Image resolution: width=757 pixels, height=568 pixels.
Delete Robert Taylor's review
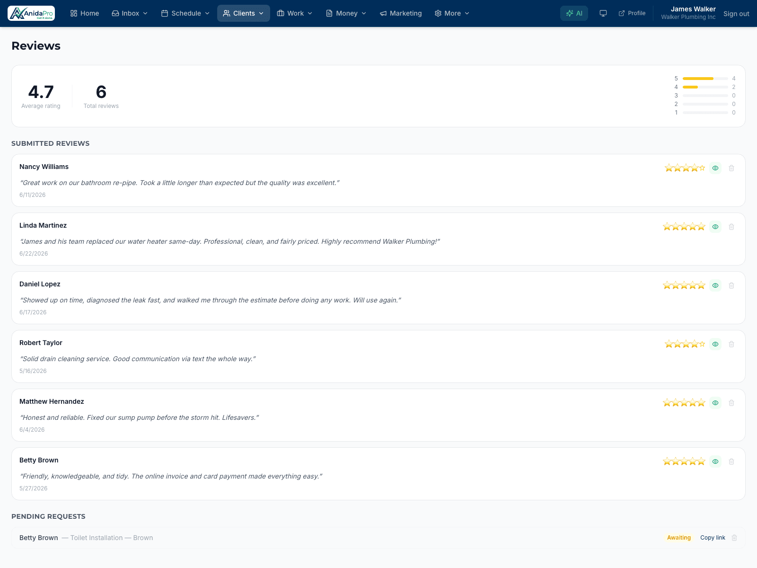pos(731,344)
